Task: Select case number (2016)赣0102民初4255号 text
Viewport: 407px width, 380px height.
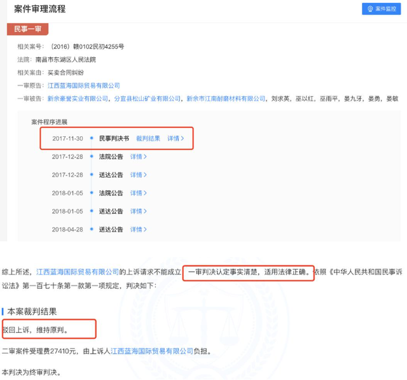Action: coord(86,46)
